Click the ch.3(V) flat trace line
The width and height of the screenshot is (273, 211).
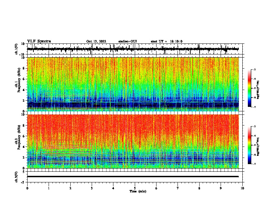[x=133, y=177]
